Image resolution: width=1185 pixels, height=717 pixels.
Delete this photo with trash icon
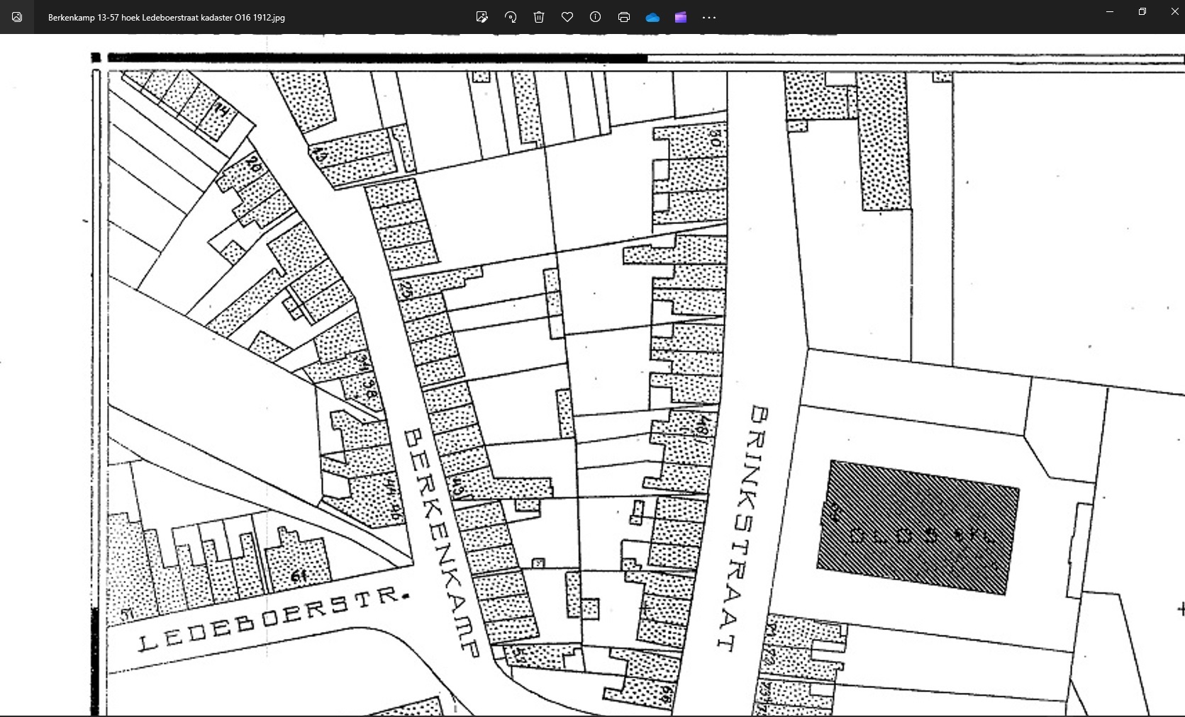click(539, 17)
